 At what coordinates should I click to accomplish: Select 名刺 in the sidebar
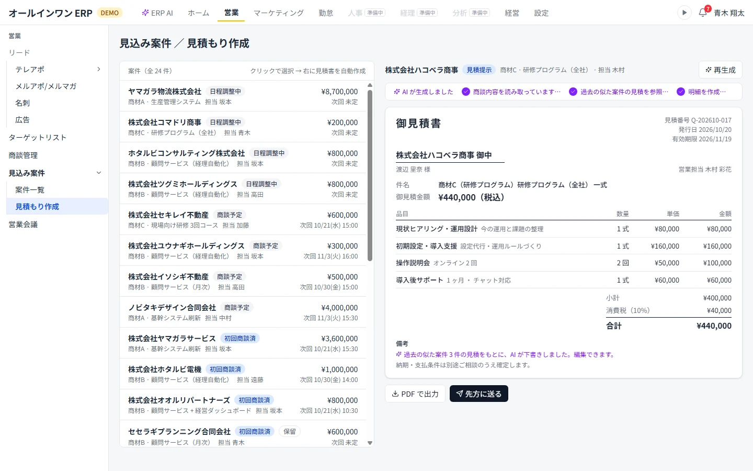pos(22,103)
